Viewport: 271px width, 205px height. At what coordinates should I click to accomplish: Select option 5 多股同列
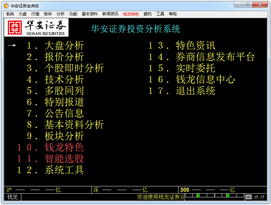tap(55, 91)
